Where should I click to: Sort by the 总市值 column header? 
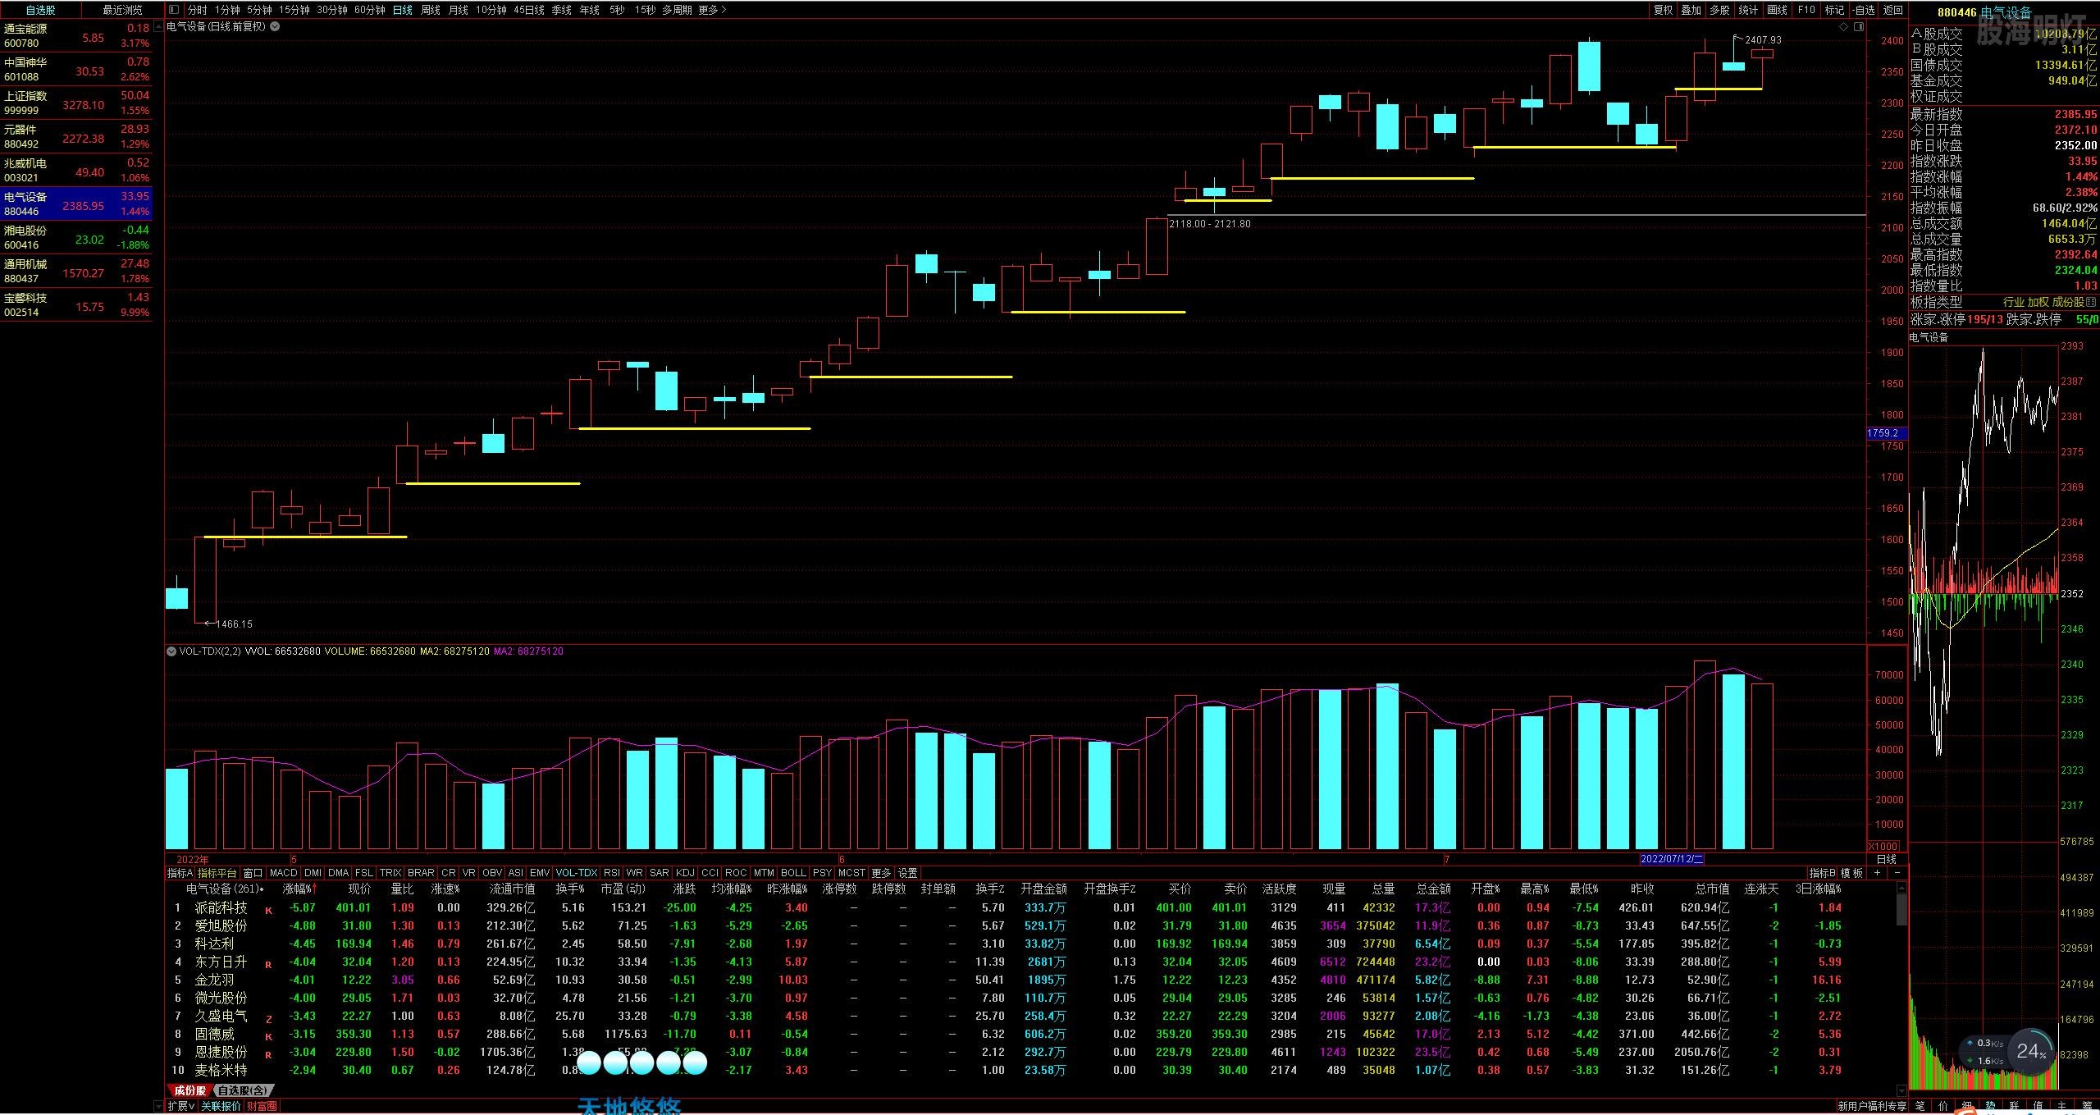tap(1712, 889)
